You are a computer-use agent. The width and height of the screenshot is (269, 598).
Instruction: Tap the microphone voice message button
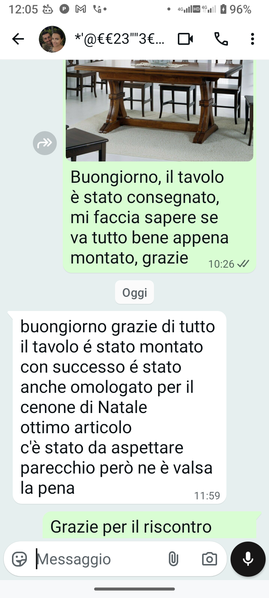click(x=248, y=559)
